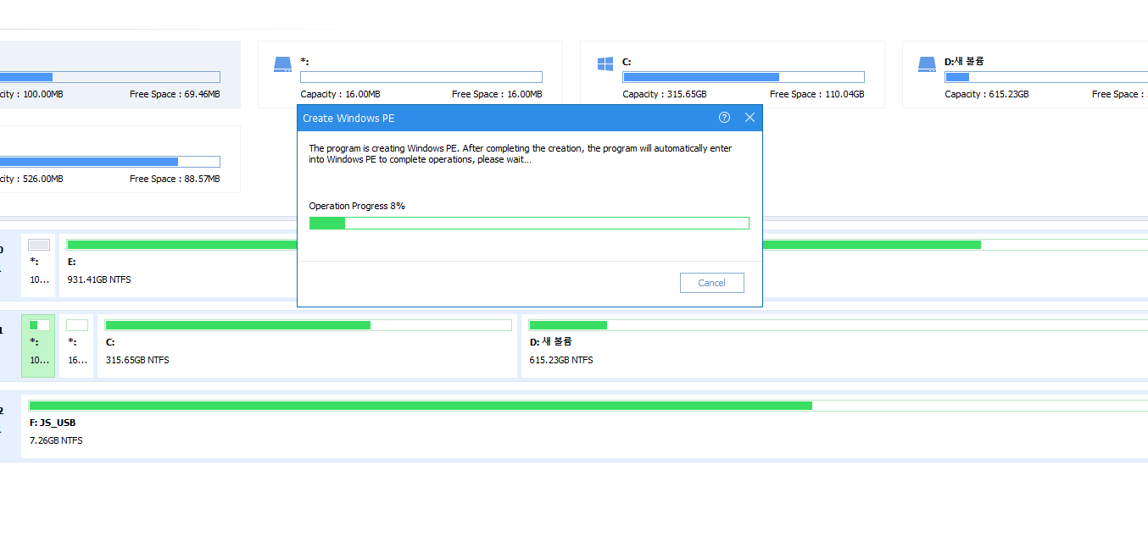This screenshot has width=1148, height=542.
Task: Select the *: 16... partition block next to C:
Action: click(x=76, y=346)
